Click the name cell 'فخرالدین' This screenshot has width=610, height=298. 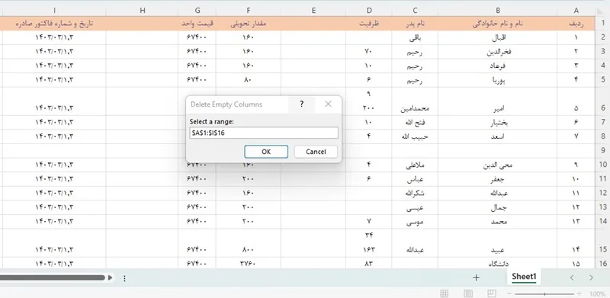pos(498,52)
